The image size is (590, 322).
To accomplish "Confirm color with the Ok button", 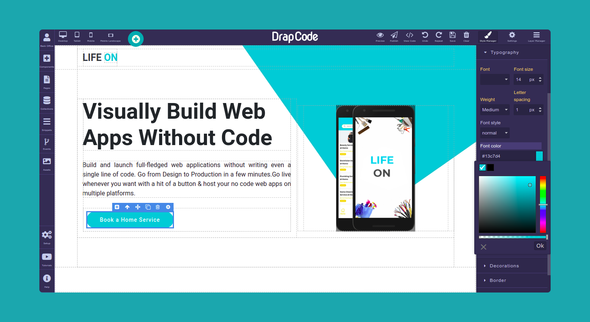I will tap(540, 246).
